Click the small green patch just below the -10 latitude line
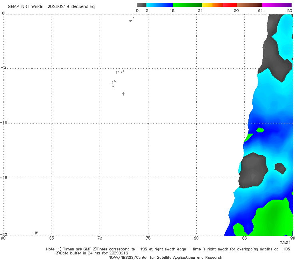Viewport: 296px width, 260px height. pos(260,130)
